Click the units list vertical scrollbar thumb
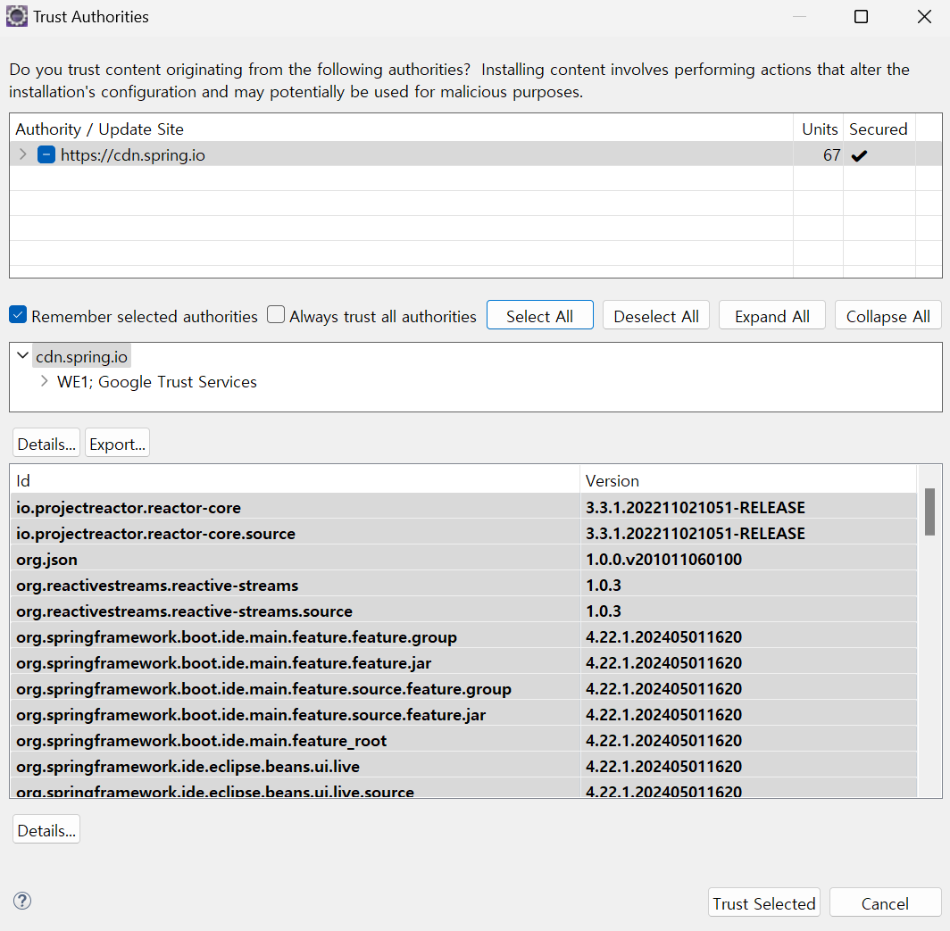The width and height of the screenshot is (950, 931). click(929, 511)
